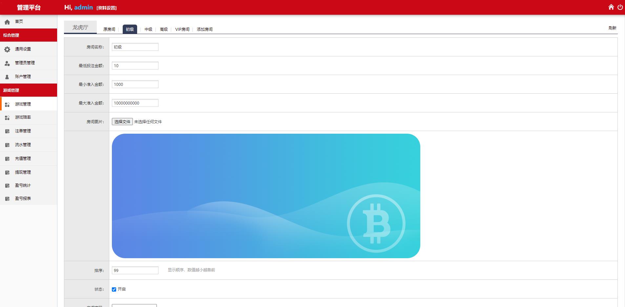
Task: Click the bitcoin room image preview
Action: (266, 196)
